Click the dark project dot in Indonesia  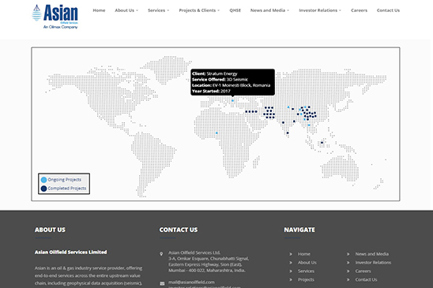pyautogui.click(x=322, y=143)
